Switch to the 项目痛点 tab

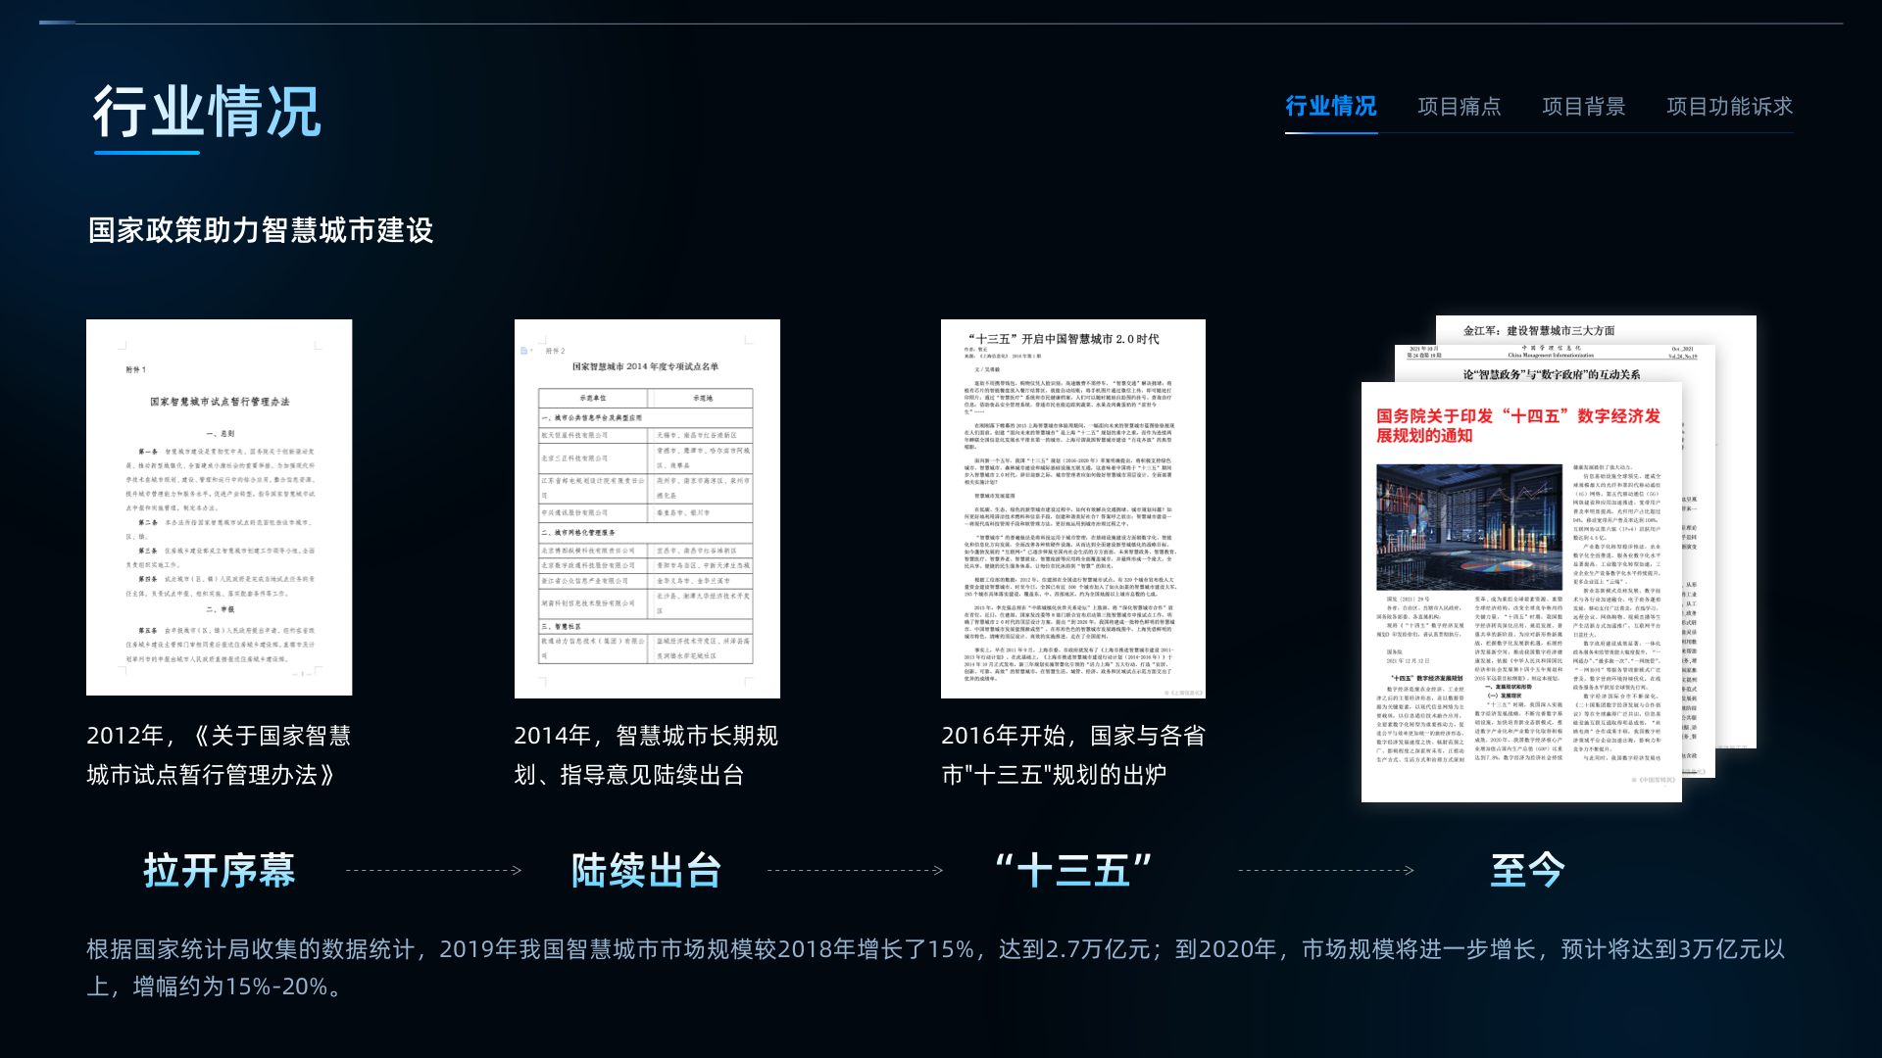point(1459,106)
